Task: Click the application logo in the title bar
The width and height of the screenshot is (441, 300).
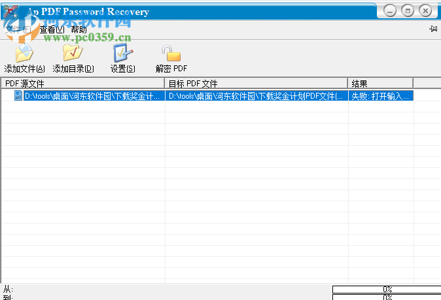Action: (x=10, y=12)
